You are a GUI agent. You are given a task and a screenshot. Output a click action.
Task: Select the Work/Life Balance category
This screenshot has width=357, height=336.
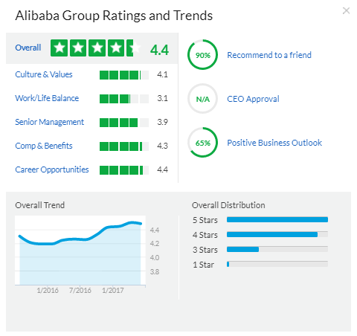coord(47,98)
